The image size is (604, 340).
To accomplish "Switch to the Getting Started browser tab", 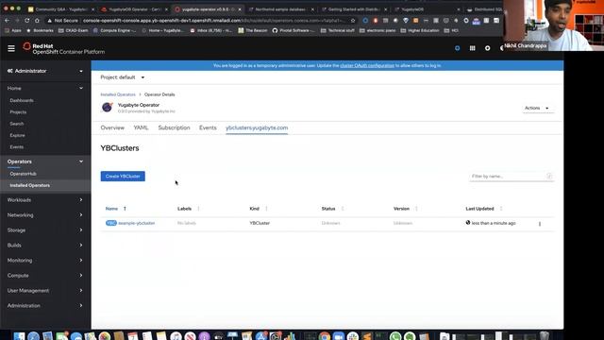I will 355,9.
